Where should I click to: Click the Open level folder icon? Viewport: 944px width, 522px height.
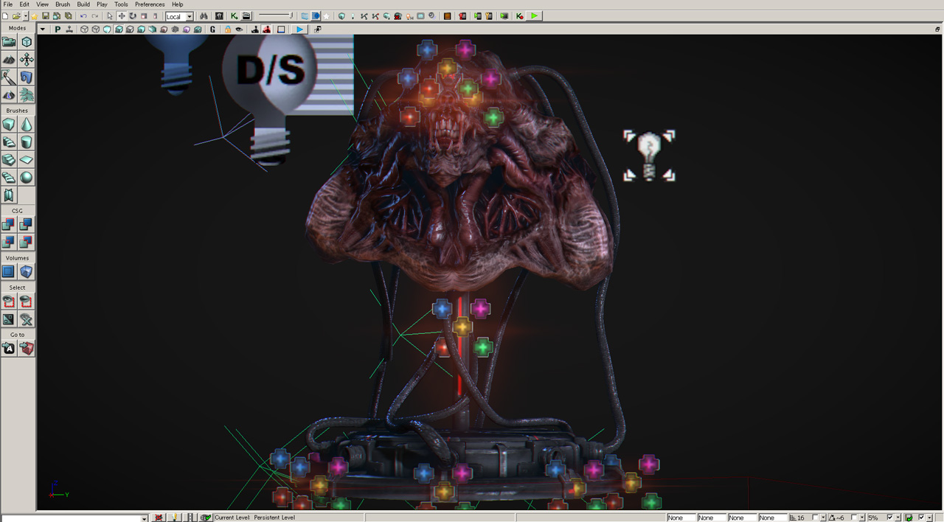(x=16, y=16)
